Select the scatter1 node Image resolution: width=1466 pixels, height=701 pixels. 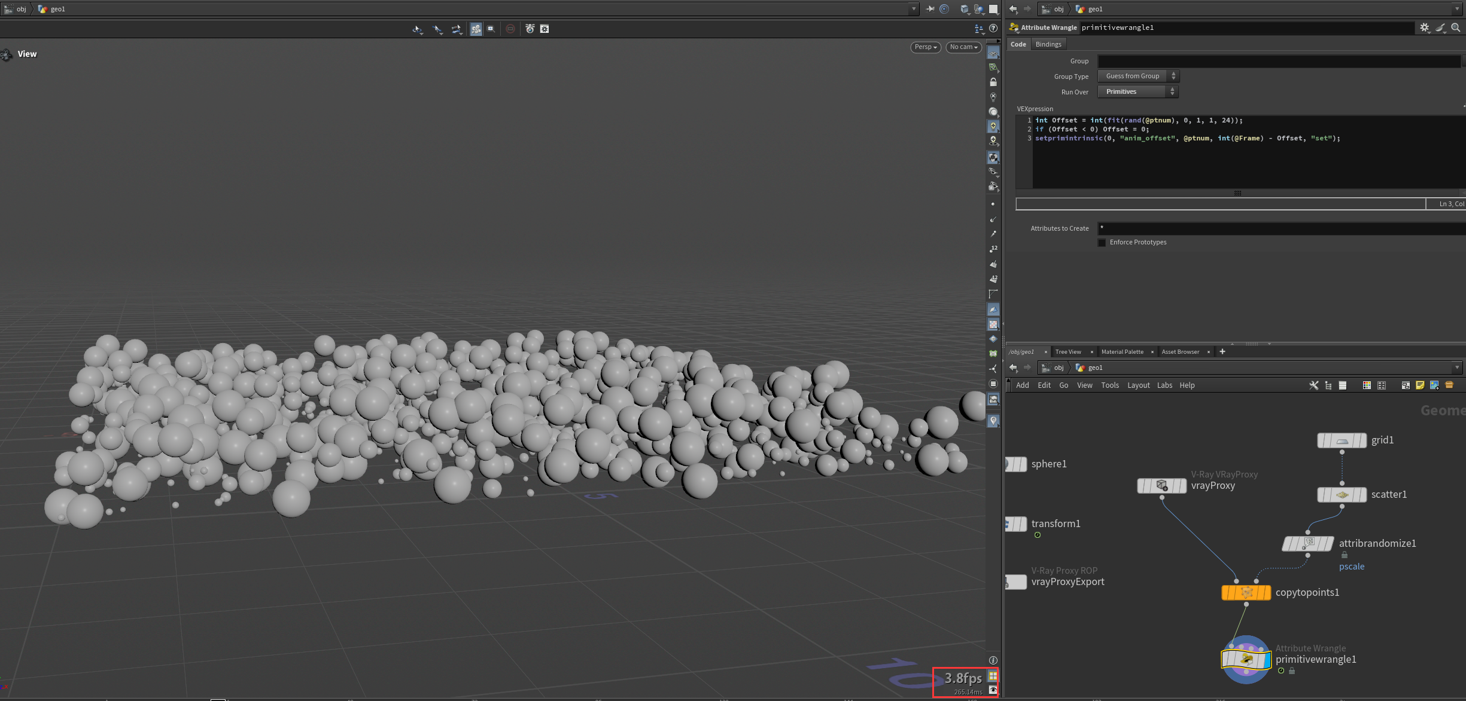[x=1342, y=495]
